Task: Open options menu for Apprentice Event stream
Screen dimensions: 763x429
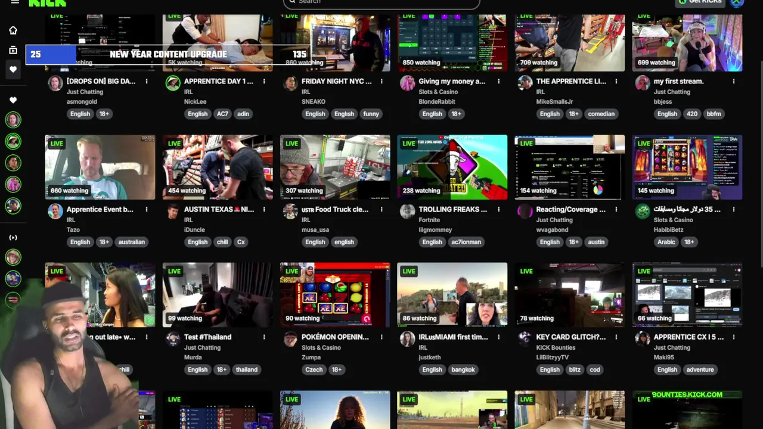Action: point(146,209)
